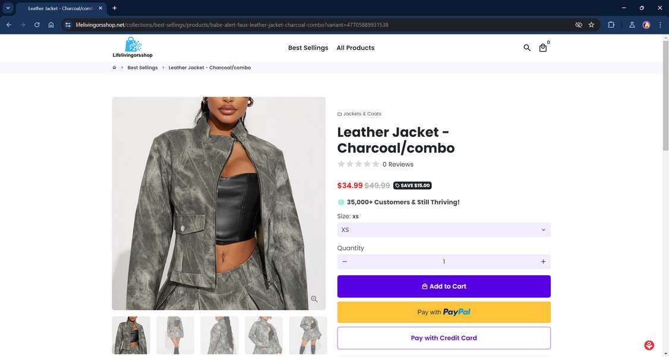This screenshot has width=669, height=357.
Task: Open the site search magnifier icon
Action: (526, 48)
